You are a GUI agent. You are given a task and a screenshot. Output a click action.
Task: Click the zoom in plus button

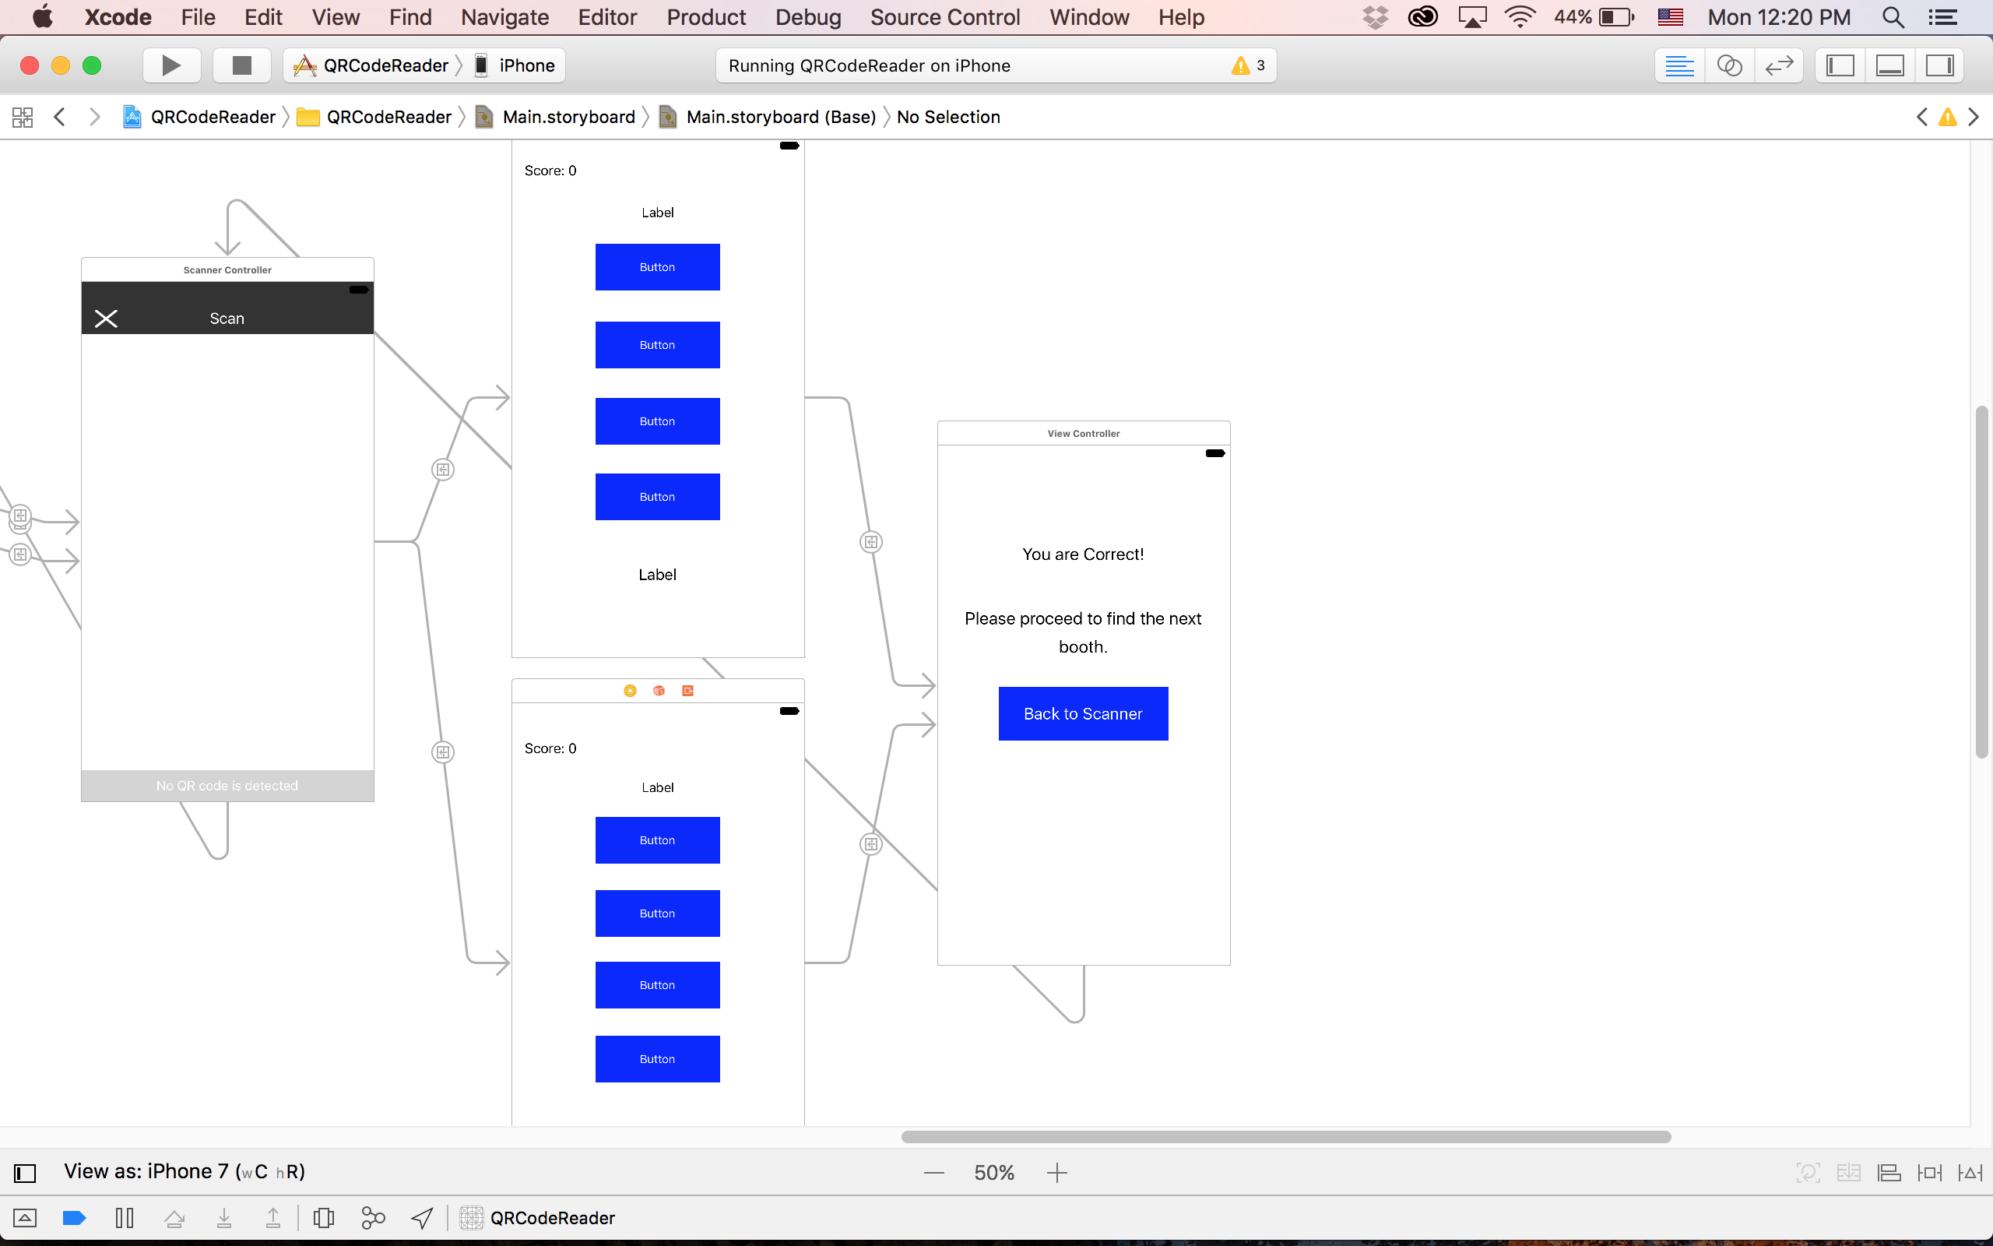(1056, 1173)
